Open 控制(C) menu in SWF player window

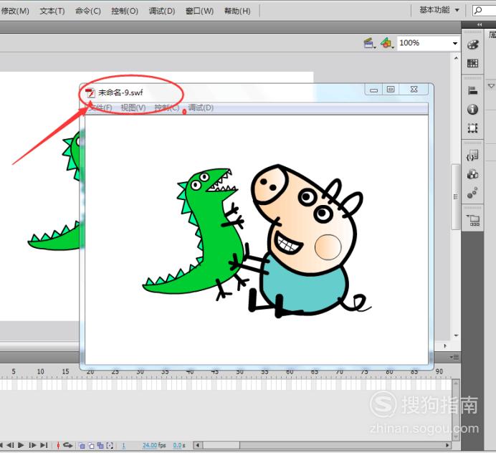pyautogui.click(x=167, y=108)
